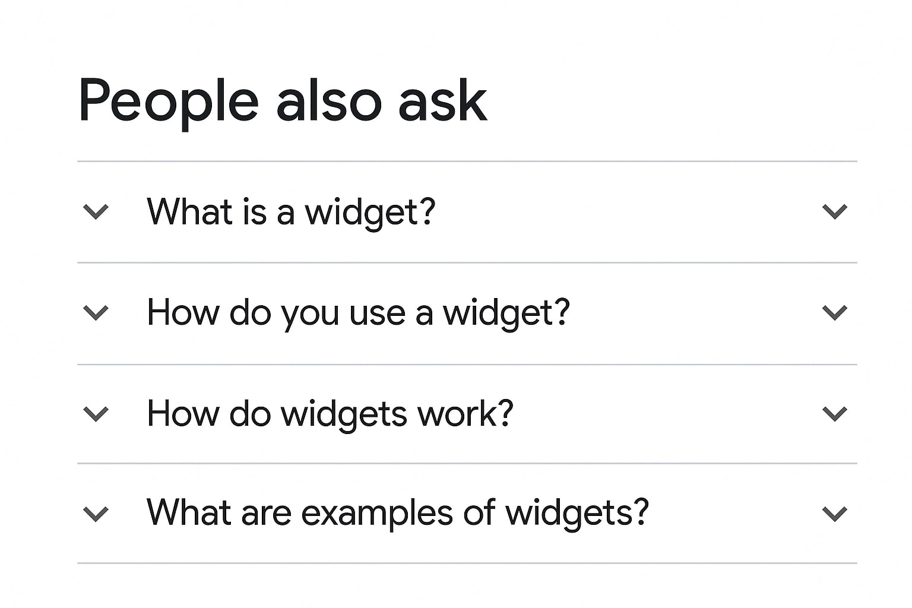
Task: Open the question "How do widgets work?"
Action: tap(330, 413)
